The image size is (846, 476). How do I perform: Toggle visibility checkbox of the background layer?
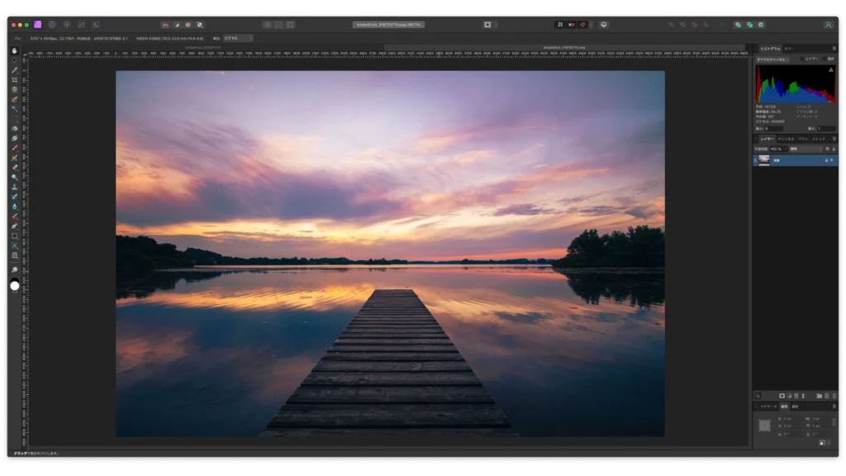[832, 160]
